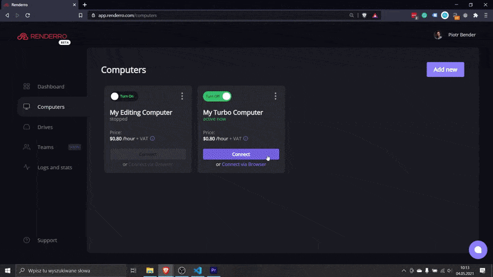The height and width of the screenshot is (277, 493).
Task: Click My Editing Computer title
Action: click(x=141, y=113)
